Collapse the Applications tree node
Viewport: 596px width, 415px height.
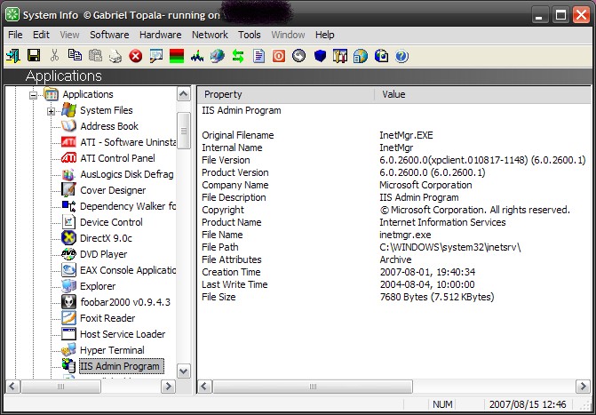[x=34, y=95]
